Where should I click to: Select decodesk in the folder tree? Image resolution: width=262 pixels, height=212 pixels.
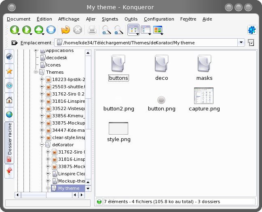[x=54, y=58]
